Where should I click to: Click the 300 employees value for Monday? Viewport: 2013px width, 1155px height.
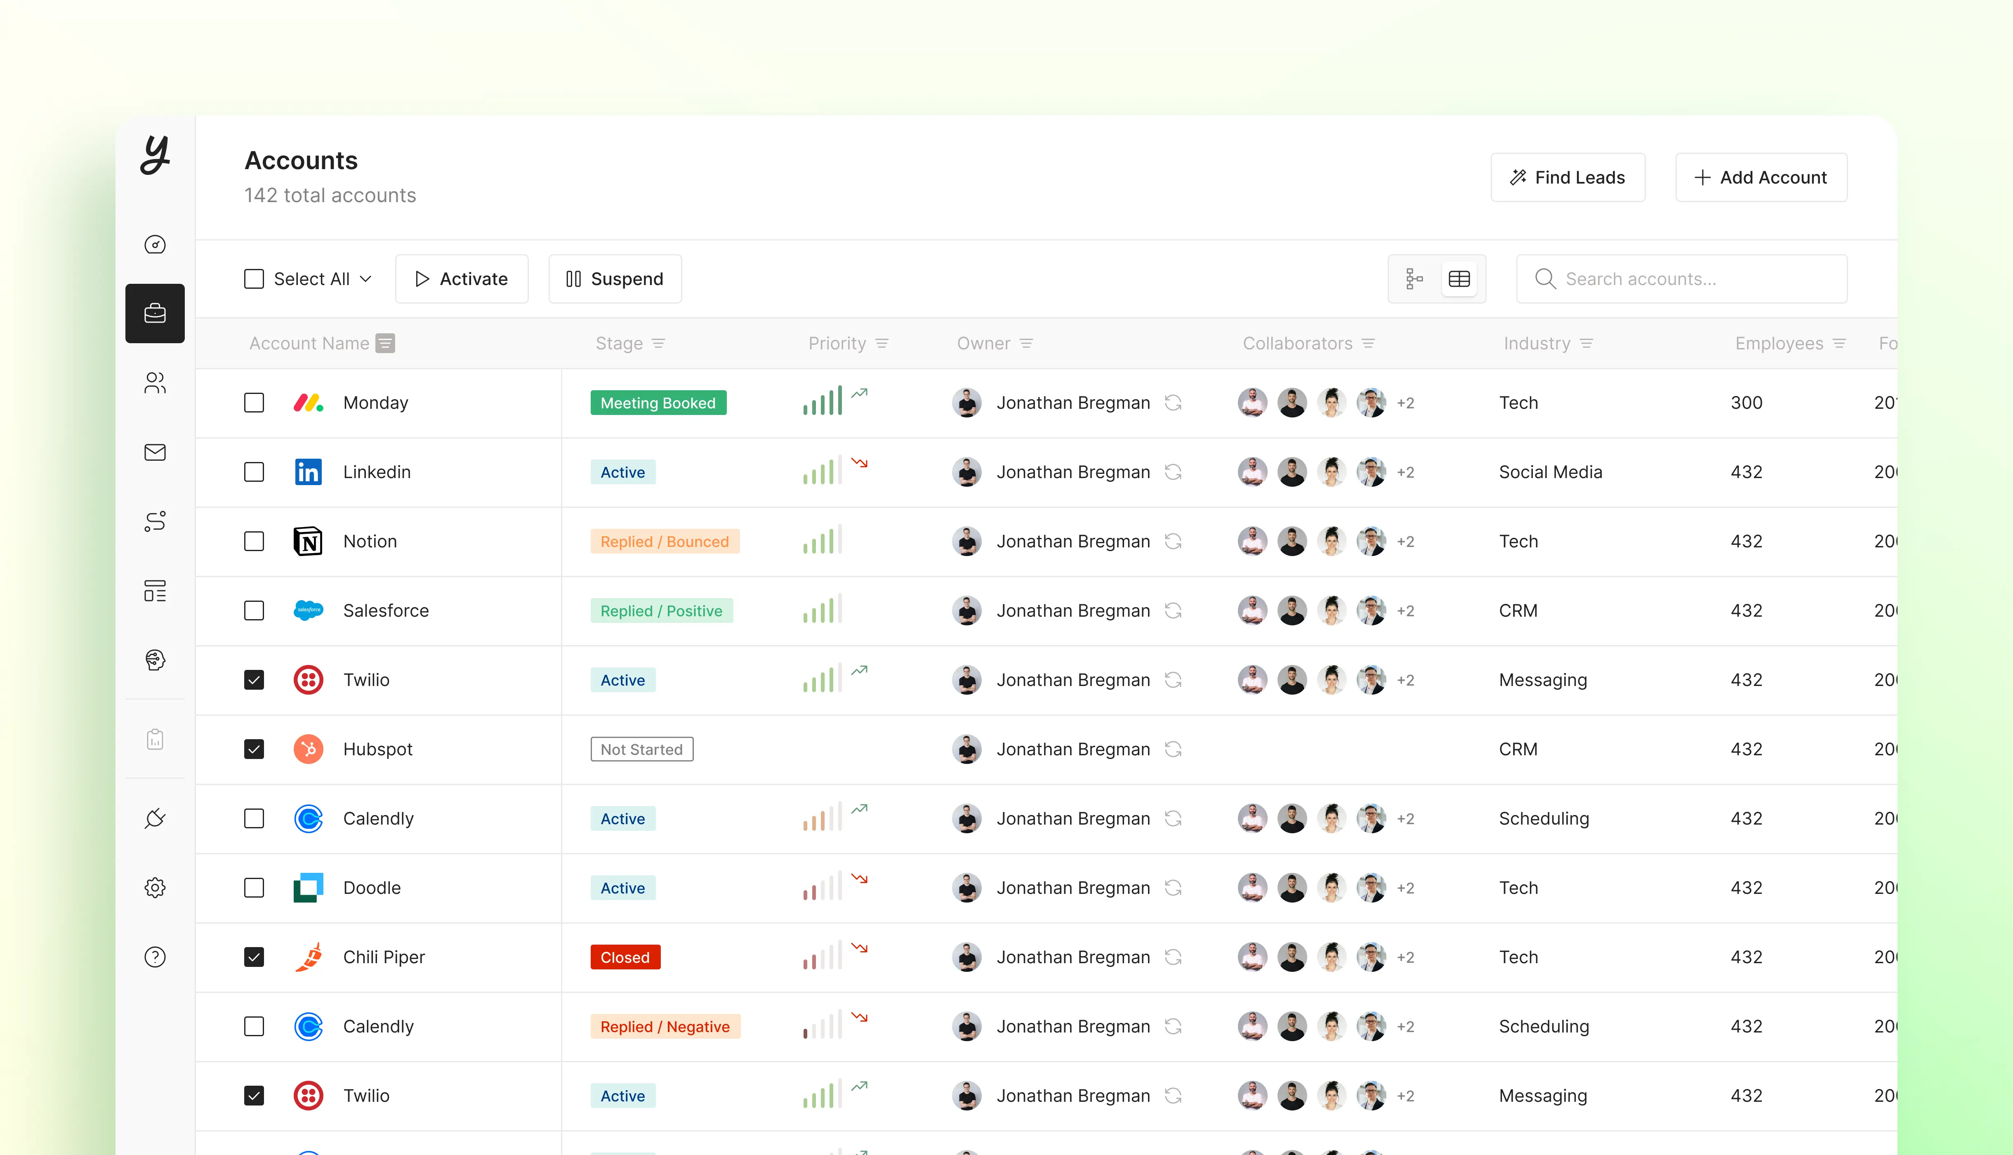click(1747, 403)
